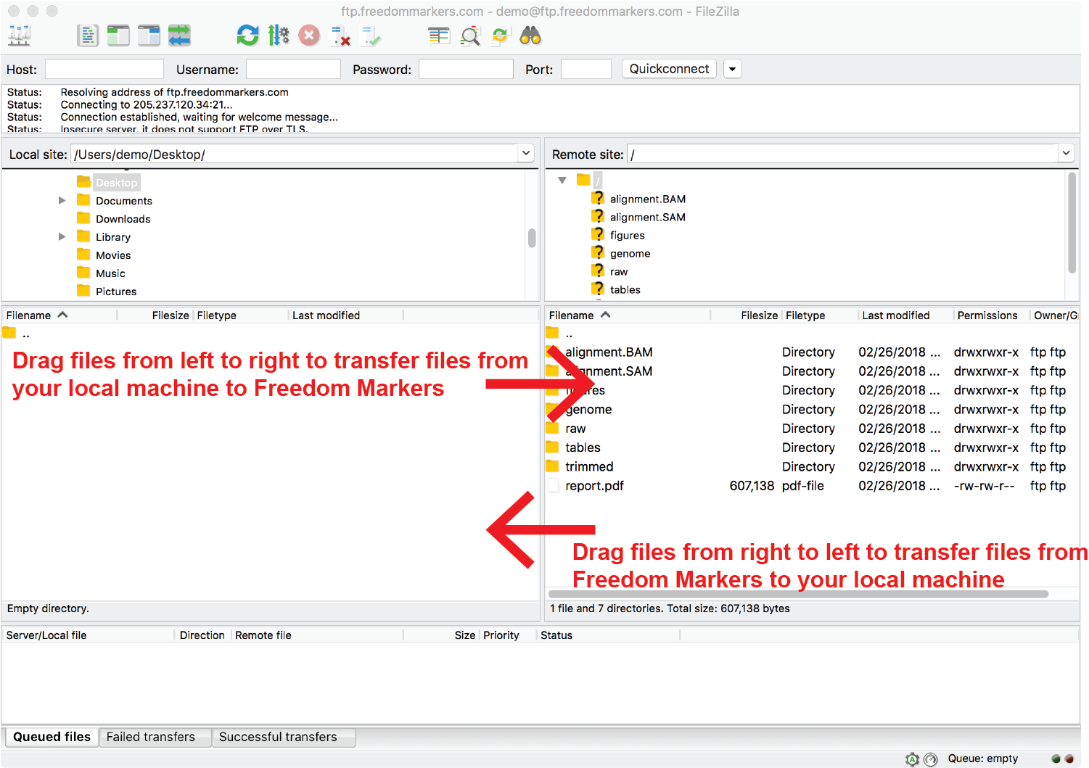1089x768 pixels.
Task: Select genome in the remote tree
Action: pyautogui.click(x=630, y=253)
